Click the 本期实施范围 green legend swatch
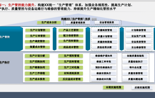 [x=113, y=87]
